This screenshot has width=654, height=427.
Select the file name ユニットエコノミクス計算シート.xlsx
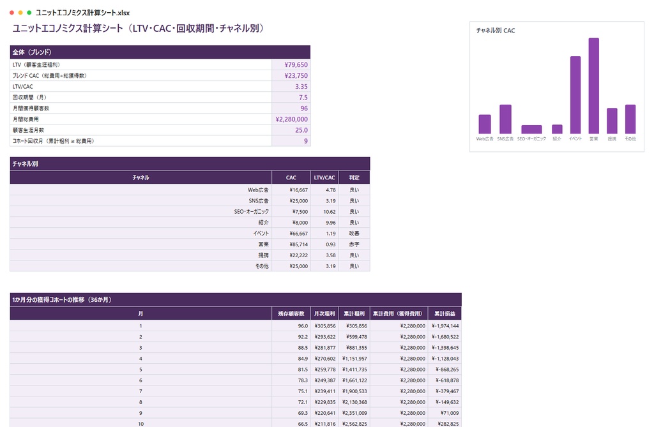click(82, 13)
